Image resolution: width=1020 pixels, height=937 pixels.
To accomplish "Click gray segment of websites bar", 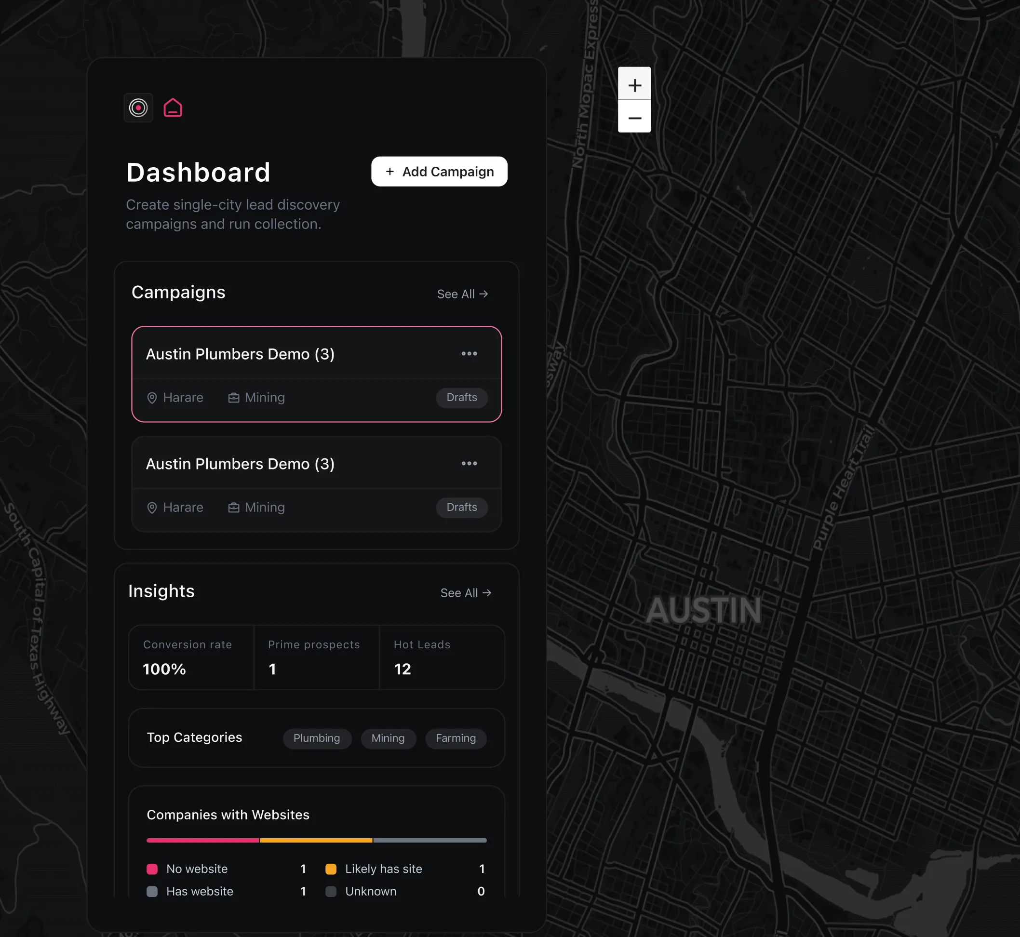I will 430,840.
